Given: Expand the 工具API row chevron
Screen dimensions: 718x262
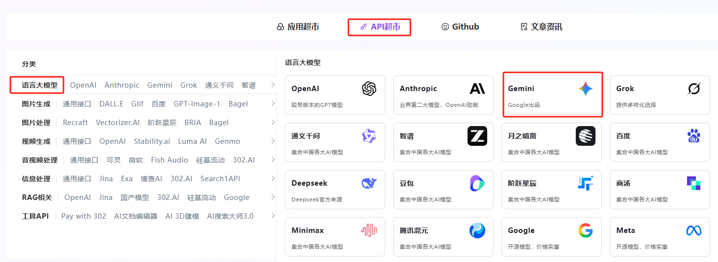Looking at the screenshot, I should [273, 216].
